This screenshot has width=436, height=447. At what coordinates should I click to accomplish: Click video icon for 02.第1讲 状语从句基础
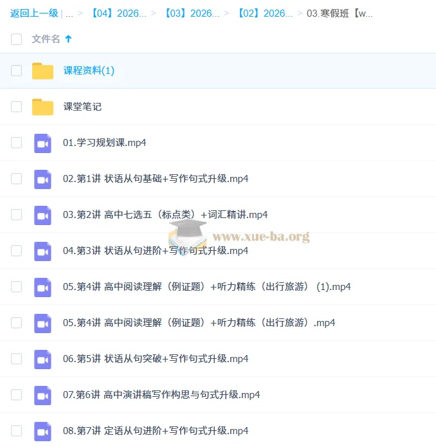coord(42,179)
